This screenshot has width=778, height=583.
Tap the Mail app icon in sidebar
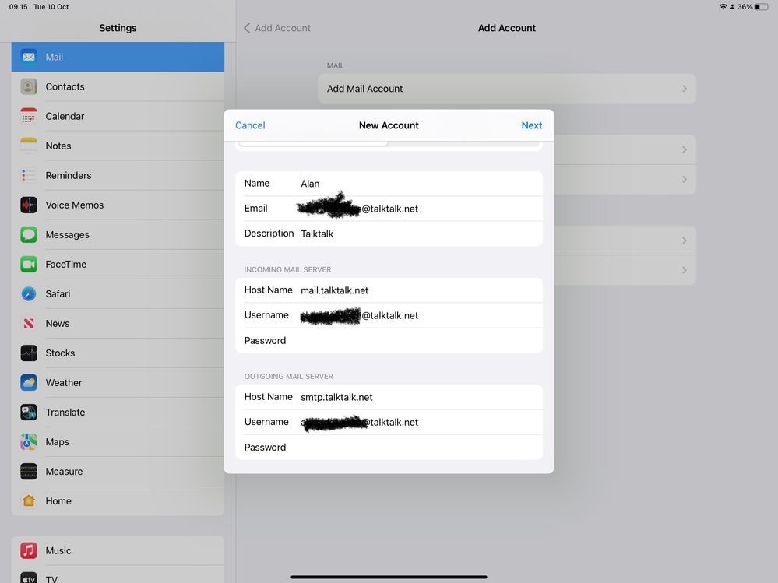point(29,57)
